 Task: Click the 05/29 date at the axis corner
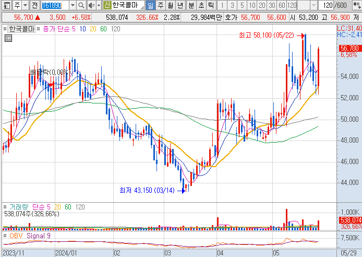click(x=348, y=253)
